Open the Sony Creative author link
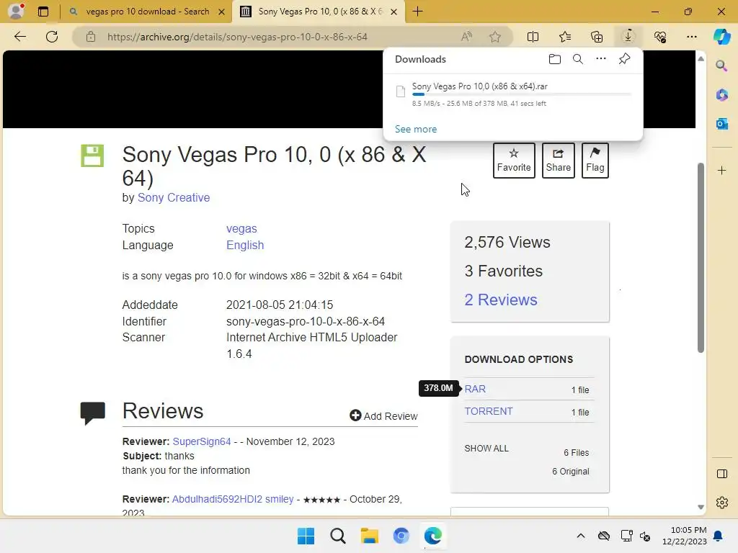The image size is (738, 553). click(174, 197)
